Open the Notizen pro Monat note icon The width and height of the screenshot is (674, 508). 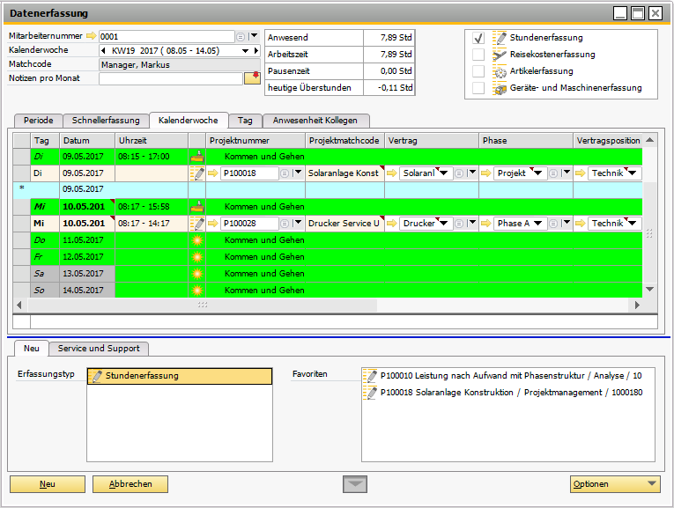click(252, 78)
